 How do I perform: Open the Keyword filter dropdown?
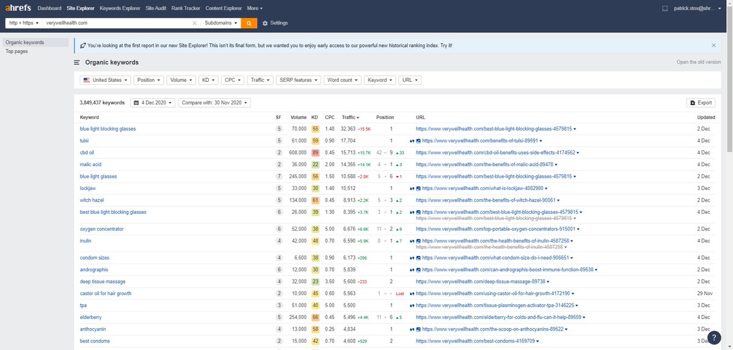point(379,80)
